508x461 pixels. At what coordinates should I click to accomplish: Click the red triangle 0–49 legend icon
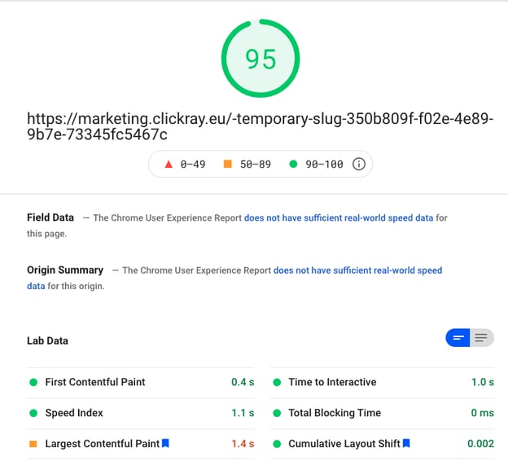169,165
